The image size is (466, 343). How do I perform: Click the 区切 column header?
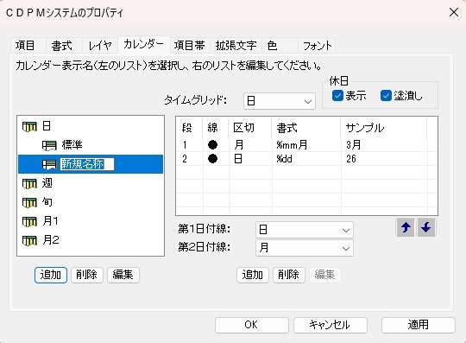click(x=250, y=128)
